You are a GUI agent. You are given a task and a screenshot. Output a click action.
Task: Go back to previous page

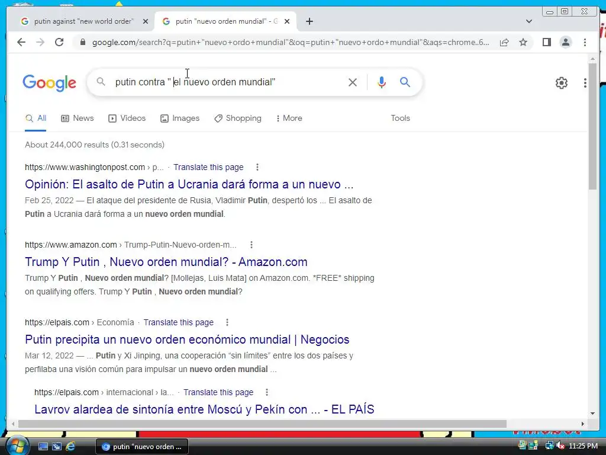coord(21,42)
